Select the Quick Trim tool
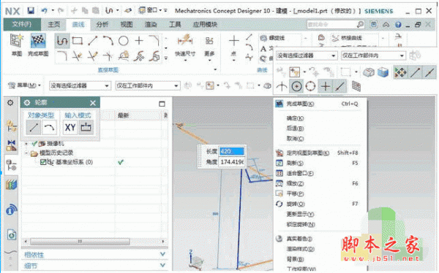Screen dimensions: 439x273 [x=78, y=56]
